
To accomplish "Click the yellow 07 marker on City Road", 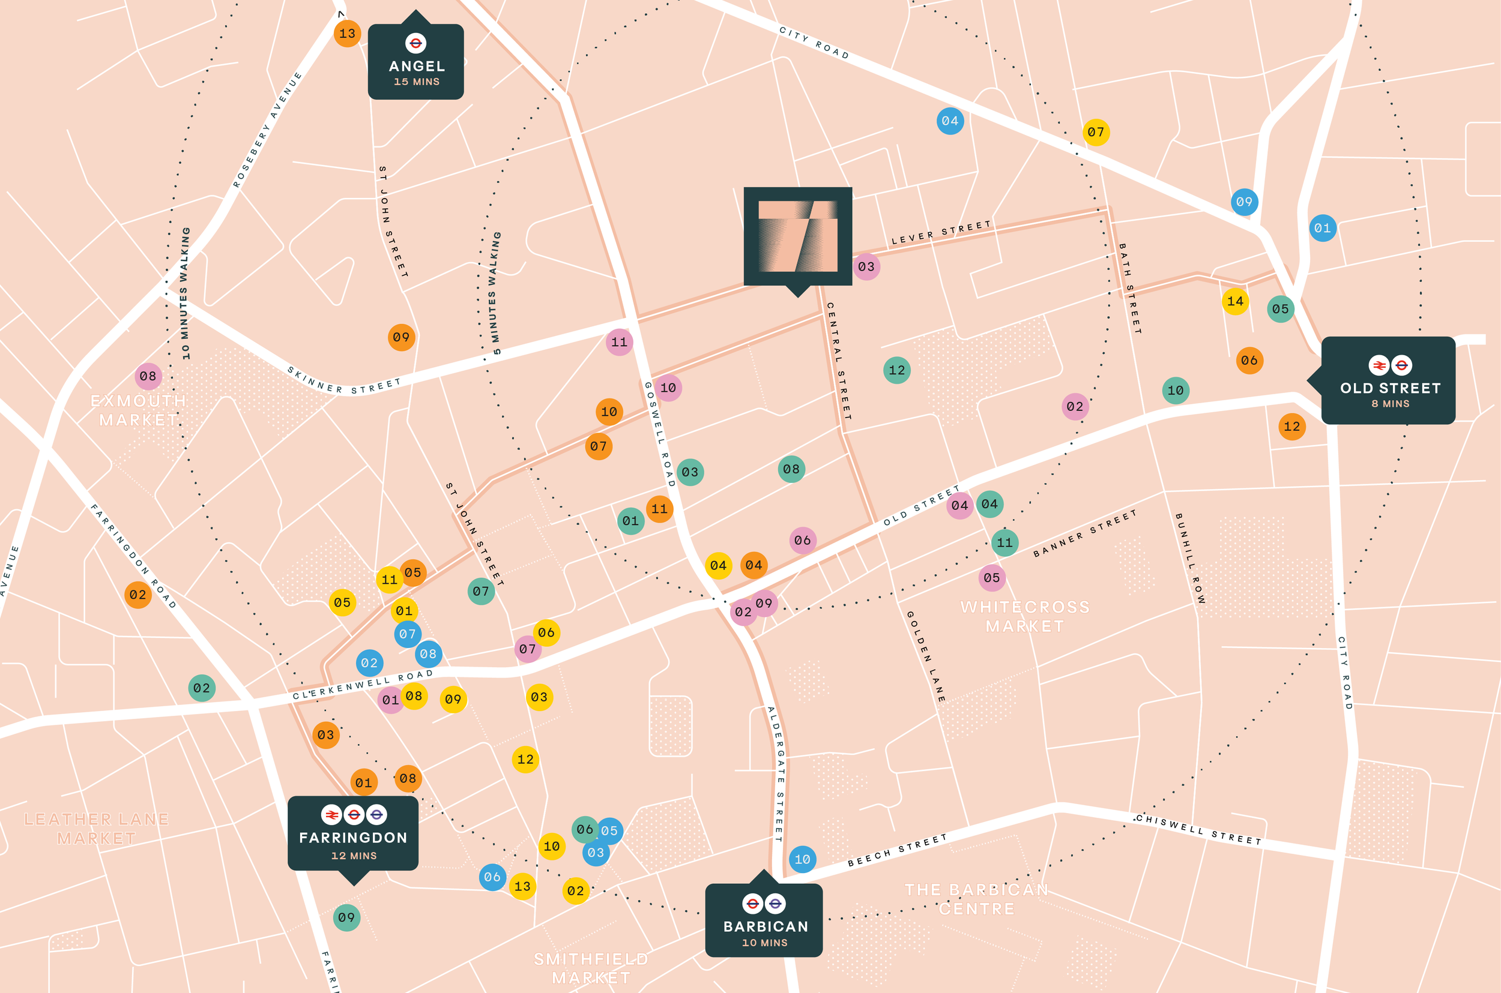I will 1096,133.
